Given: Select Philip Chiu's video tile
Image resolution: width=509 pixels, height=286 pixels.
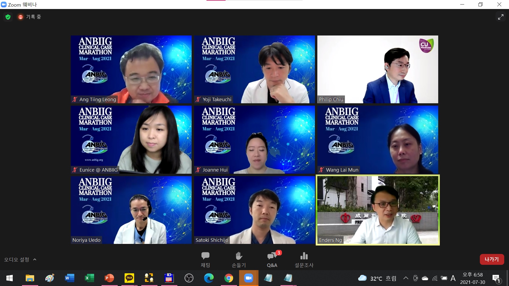Looking at the screenshot, I should [x=378, y=69].
